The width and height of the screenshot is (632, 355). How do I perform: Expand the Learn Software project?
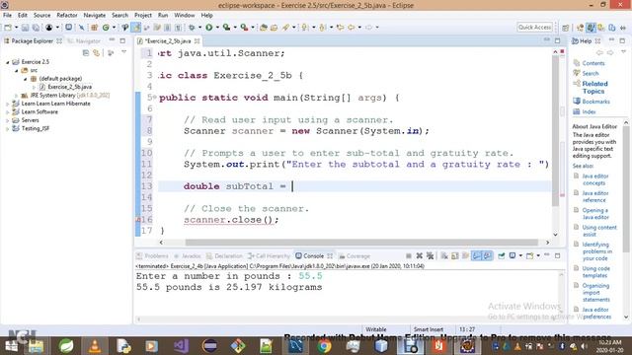pos(7,111)
